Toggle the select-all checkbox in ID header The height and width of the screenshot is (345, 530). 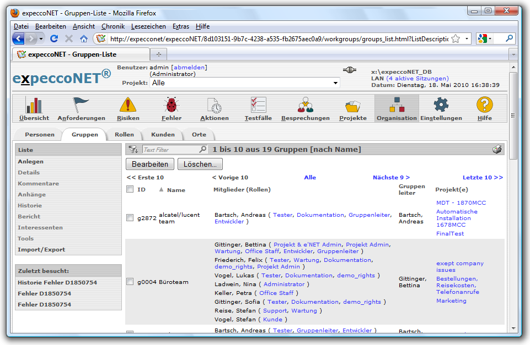tap(130, 189)
